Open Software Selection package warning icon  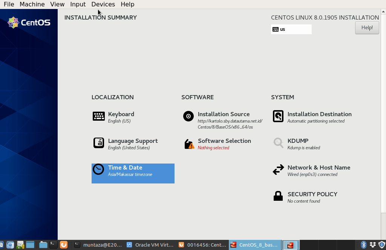[x=189, y=144]
